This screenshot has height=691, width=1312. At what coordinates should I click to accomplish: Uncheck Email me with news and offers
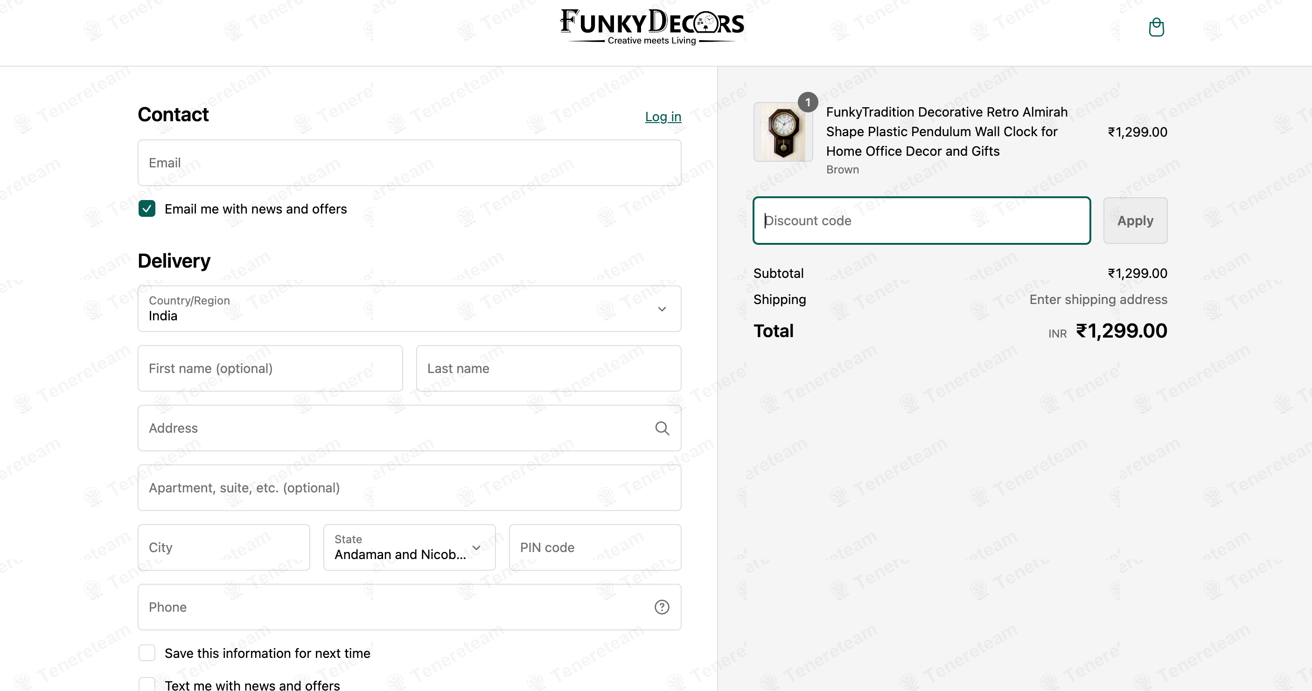coord(147,208)
